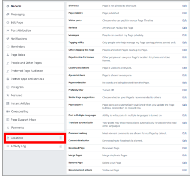
Task: Open the Page Support Inbox
Action: [34, 120]
